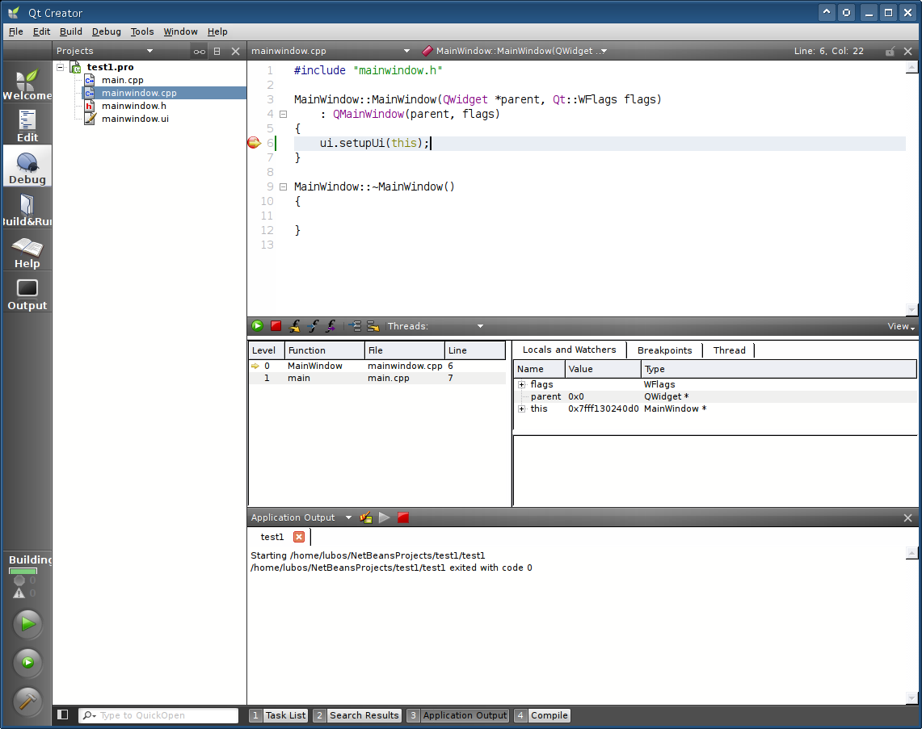Start debugging with sidebar debug-run button
This screenshot has width=922, height=729.
(x=27, y=663)
